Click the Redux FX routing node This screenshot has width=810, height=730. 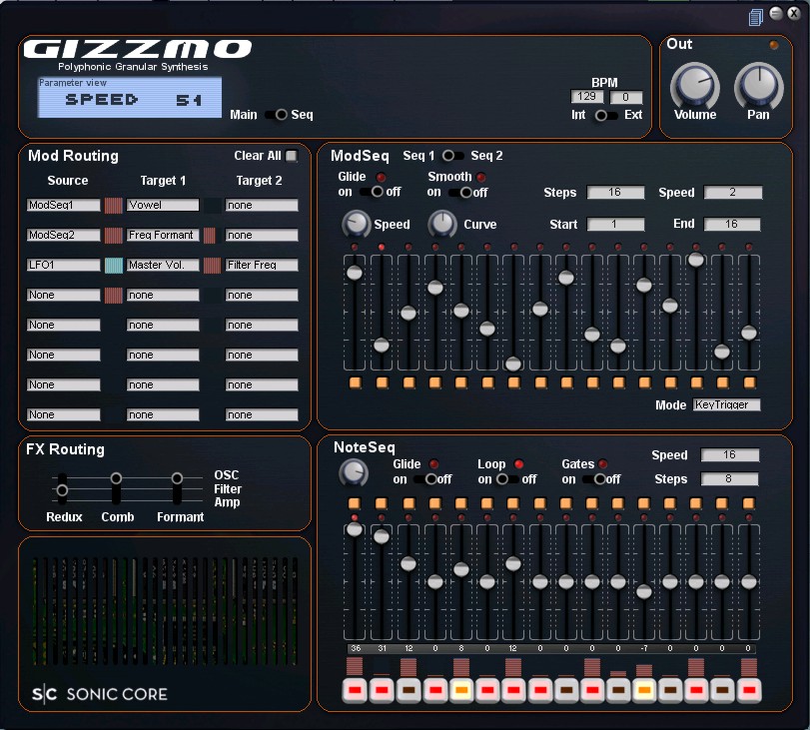pyautogui.click(x=62, y=489)
